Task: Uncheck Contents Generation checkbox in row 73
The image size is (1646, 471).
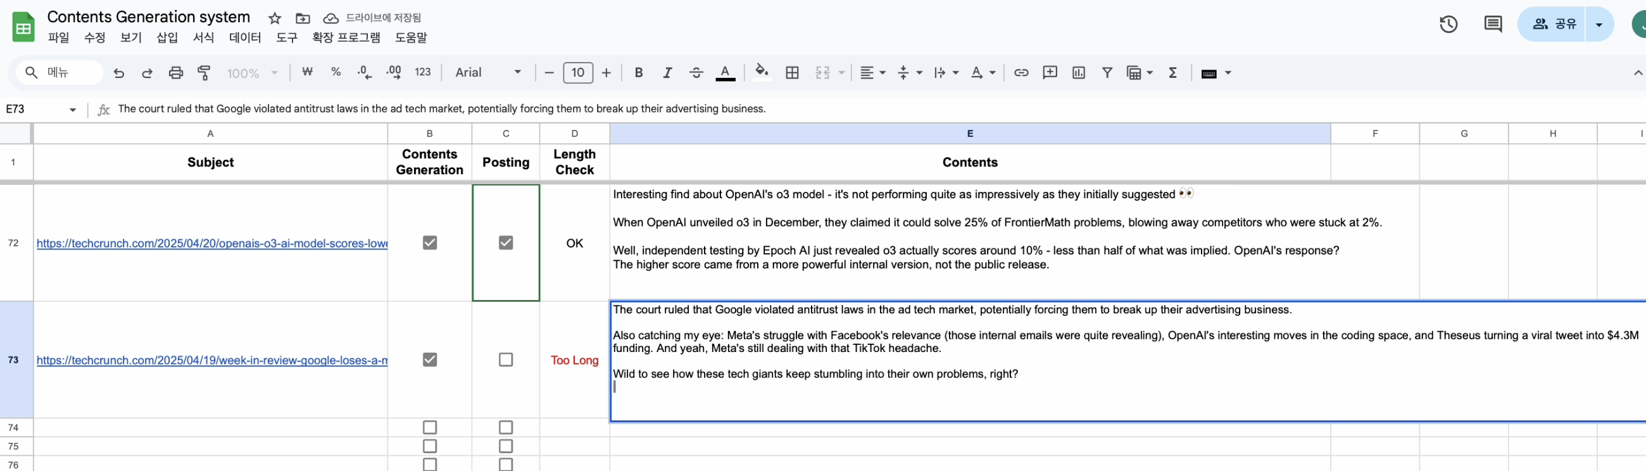Action: click(429, 360)
